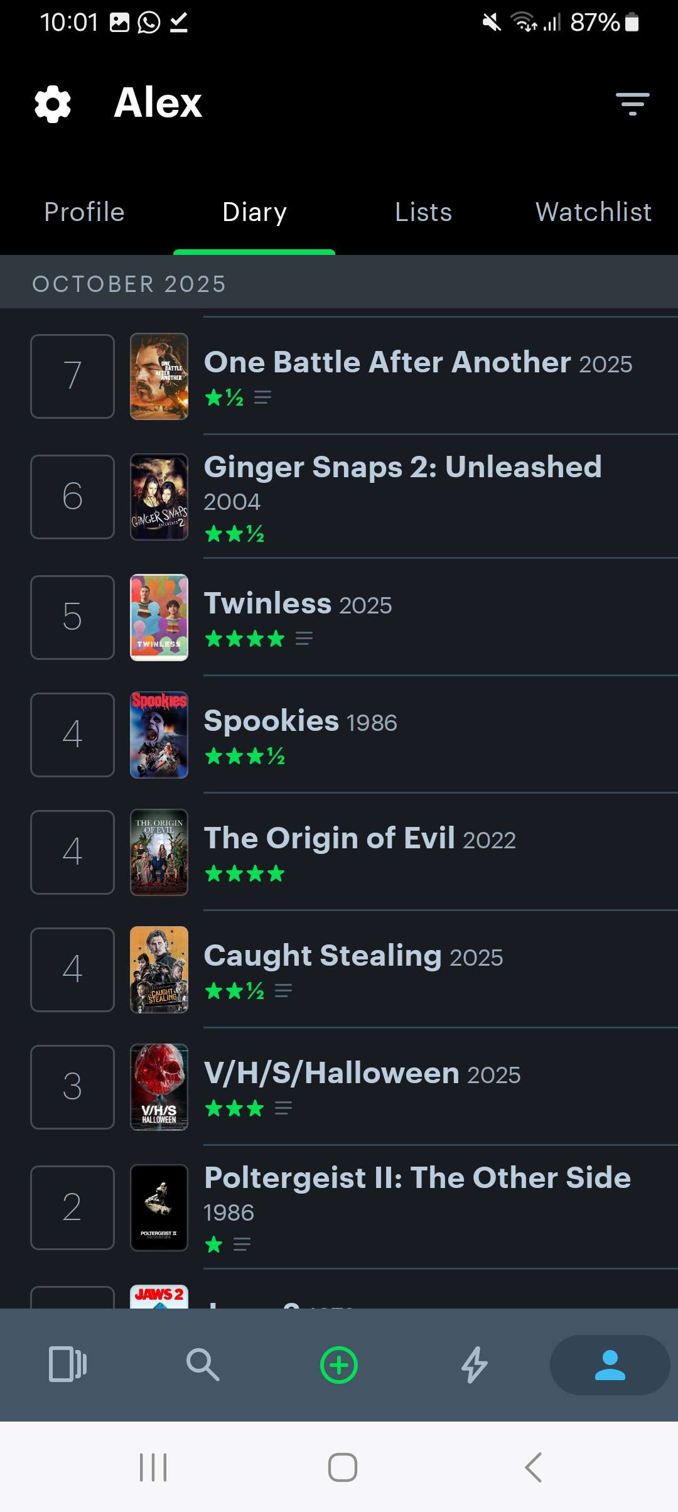Open the review icon for Caught Stealing
This screenshot has height=1512, width=678.
(x=283, y=991)
